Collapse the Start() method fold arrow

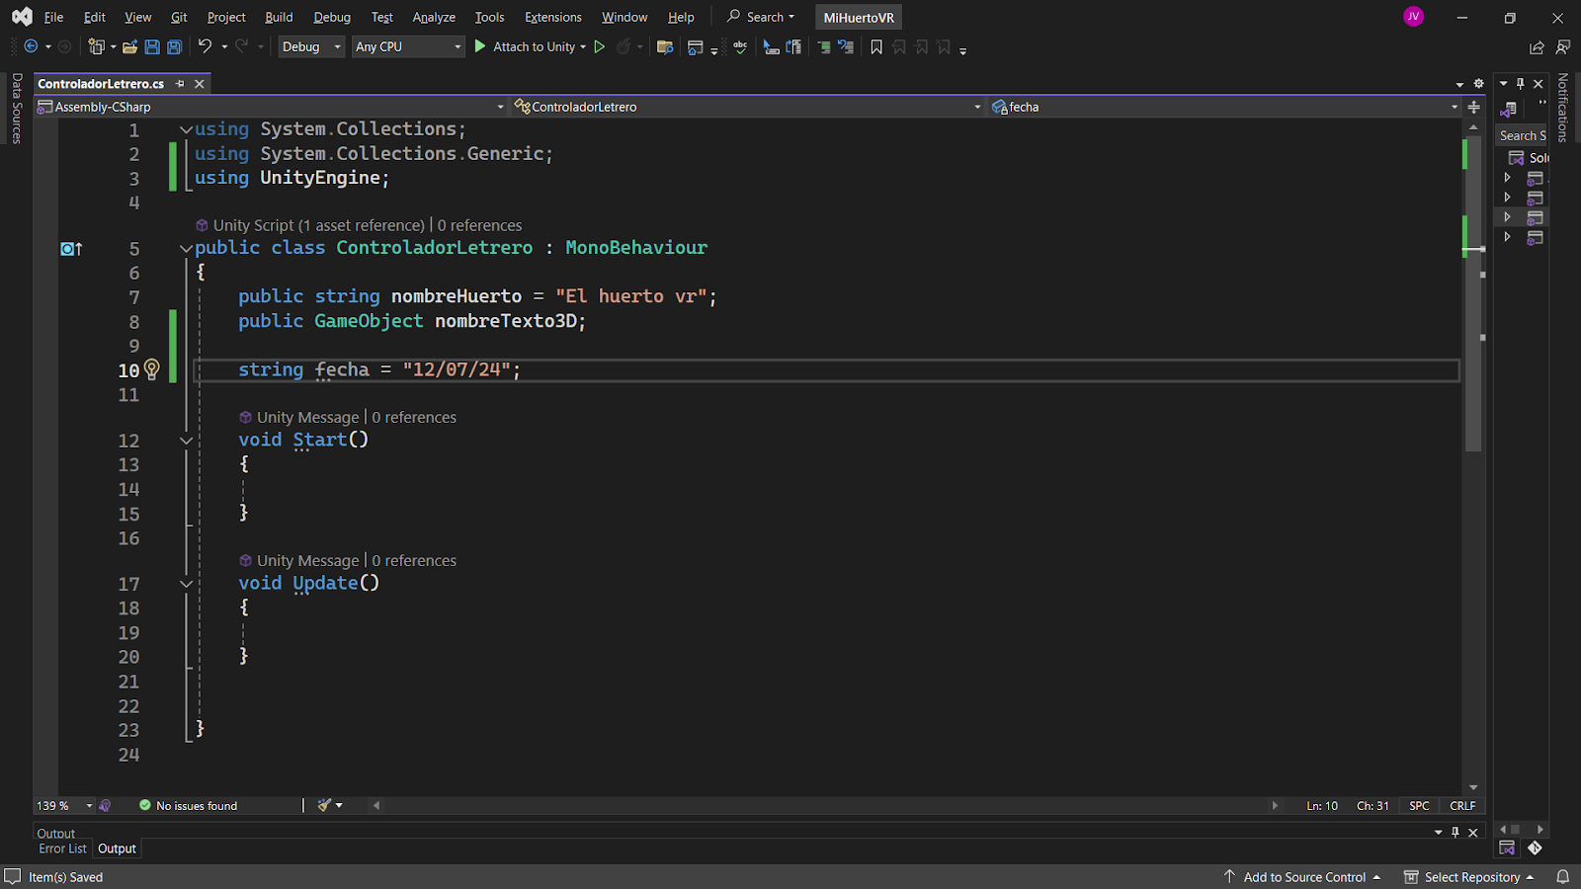186,441
